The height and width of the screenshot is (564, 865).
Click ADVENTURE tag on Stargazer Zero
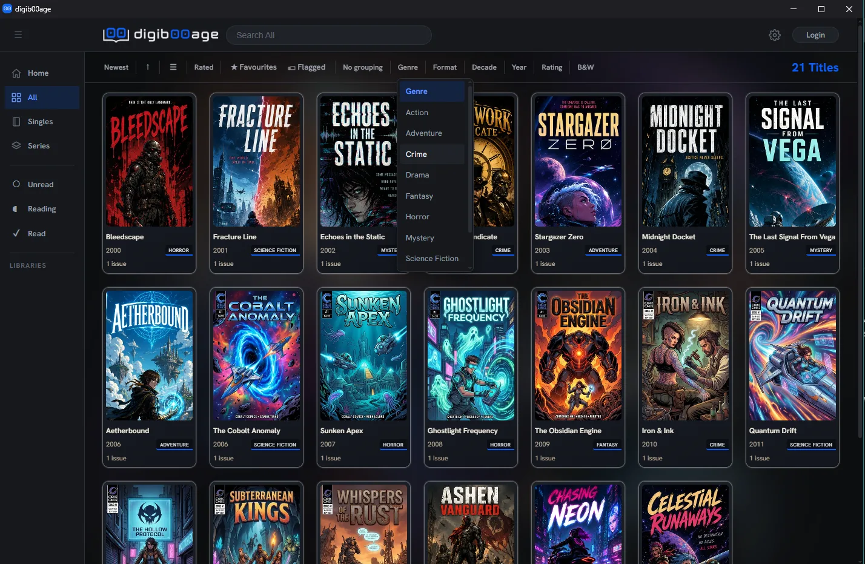point(603,250)
